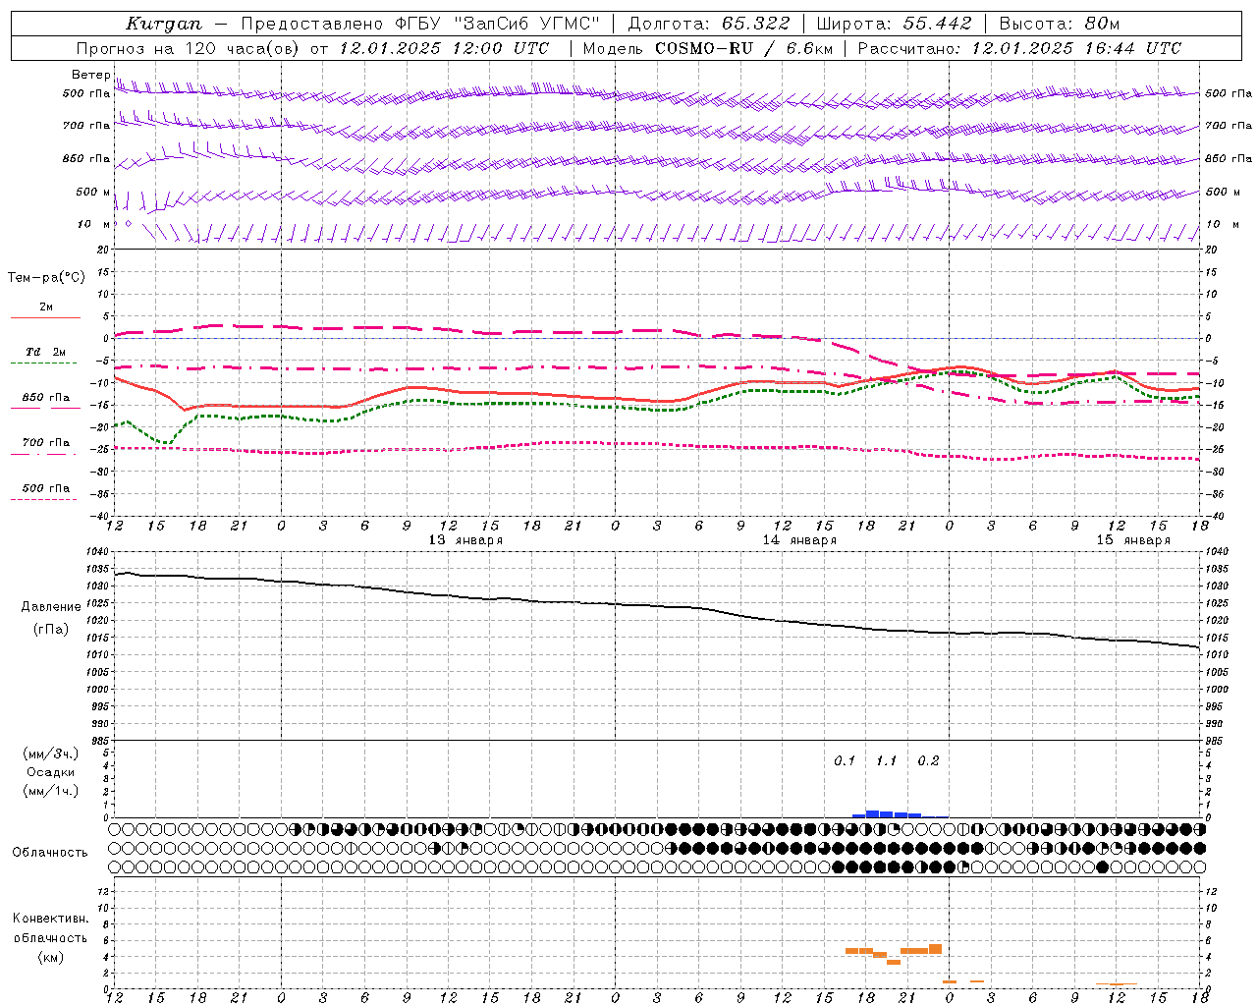Click the "Долгота: 65.322" header field
Image resolution: width=1257 pixels, height=1006 pixels.
coord(708,24)
